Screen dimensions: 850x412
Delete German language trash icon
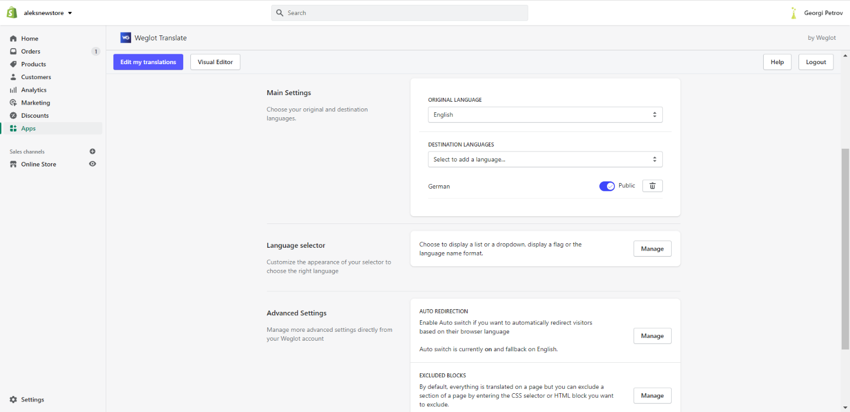652,186
